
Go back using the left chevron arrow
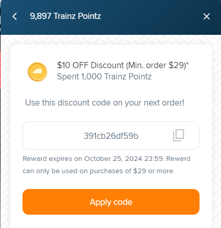[15, 16]
